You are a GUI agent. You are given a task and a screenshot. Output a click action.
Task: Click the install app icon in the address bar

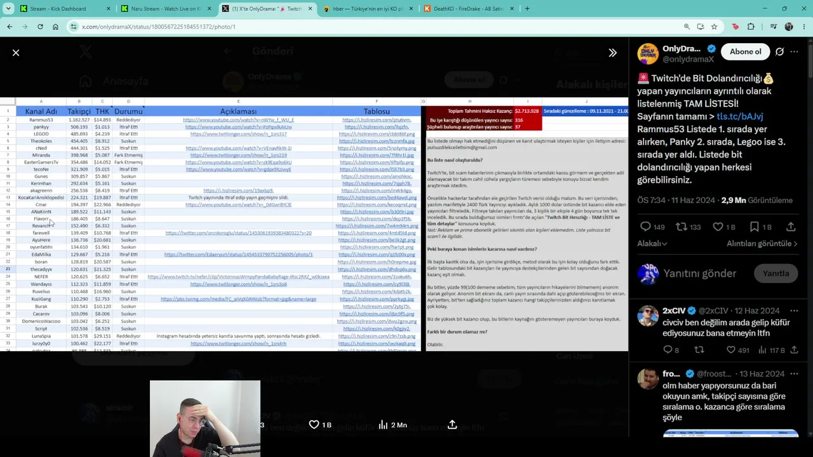tap(701, 27)
